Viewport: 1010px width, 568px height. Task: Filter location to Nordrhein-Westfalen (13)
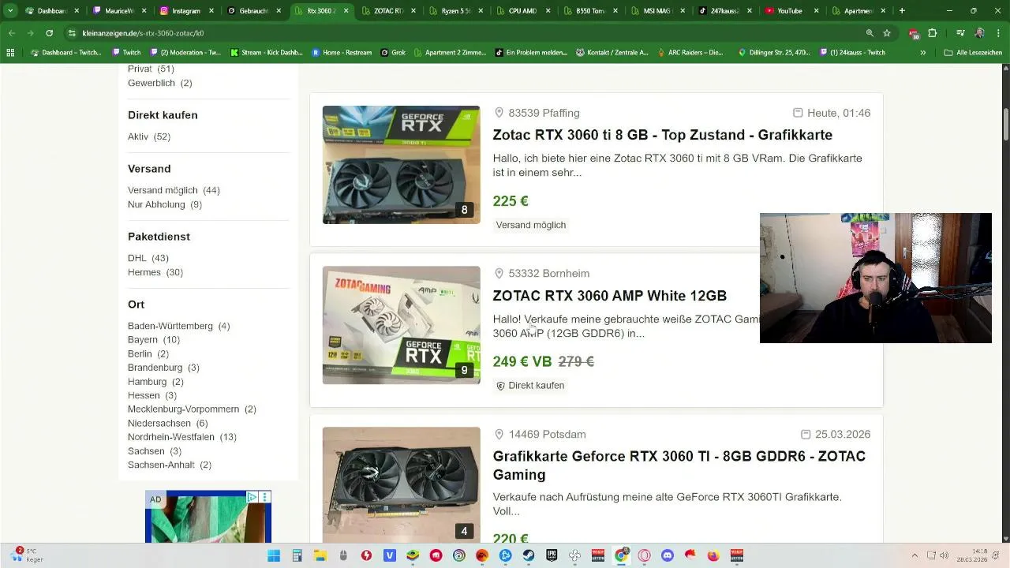pos(182,437)
